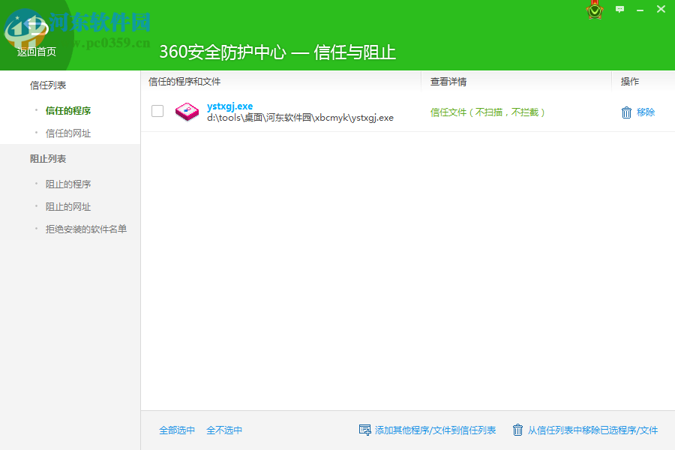Image resolution: width=675 pixels, height=450 pixels.
Task: Deselect all items via 全不选中
Action: pyautogui.click(x=225, y=430)
